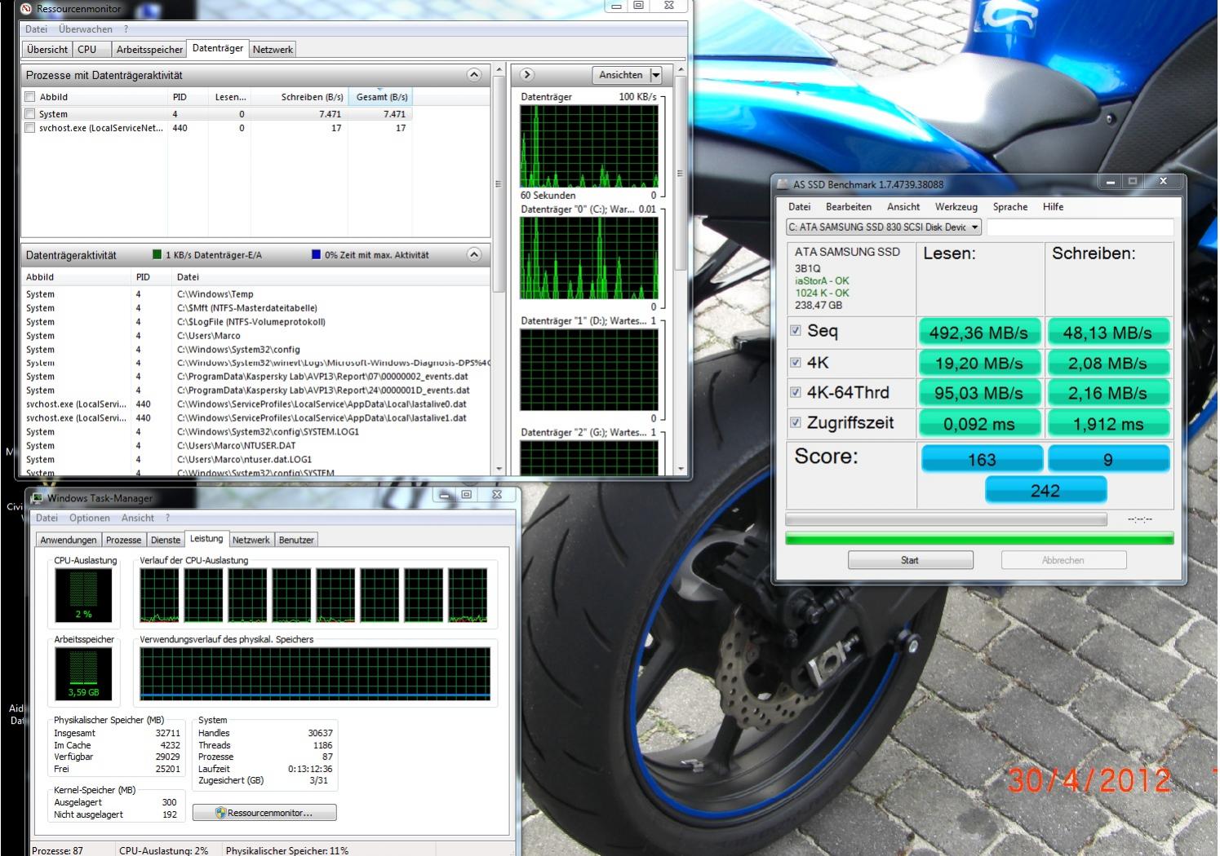1220x856 pixels.
Task: Open the Samsung SSD 830 drive dropdown
Action: click(974, 227)
